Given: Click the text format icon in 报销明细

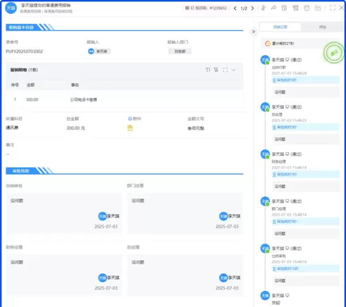Looking at the screenshot, I should pyautogui.click(x=208, y=70).
